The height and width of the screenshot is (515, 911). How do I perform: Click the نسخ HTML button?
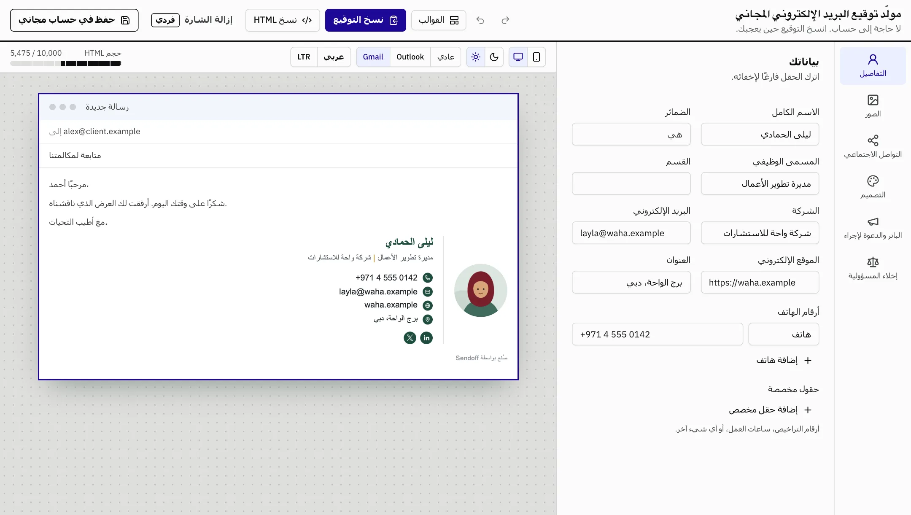coord(283,20)
